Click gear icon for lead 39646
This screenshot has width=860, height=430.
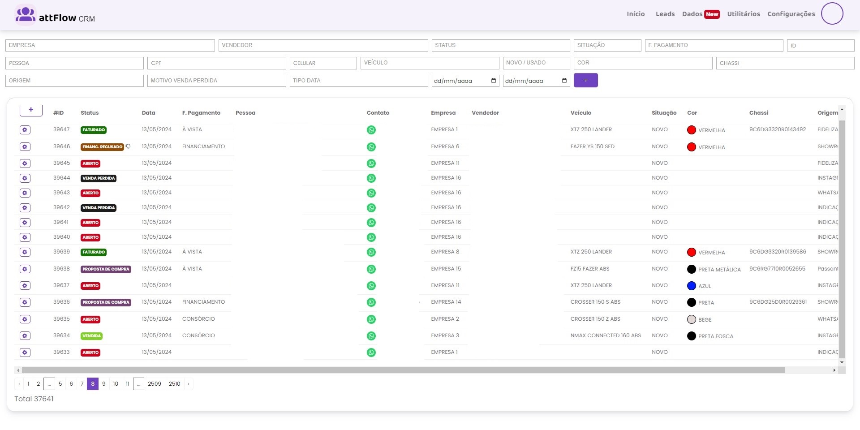pos(25,147)
